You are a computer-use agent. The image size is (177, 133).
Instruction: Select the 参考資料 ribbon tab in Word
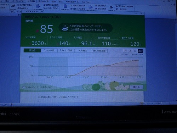tap(31, 1)
